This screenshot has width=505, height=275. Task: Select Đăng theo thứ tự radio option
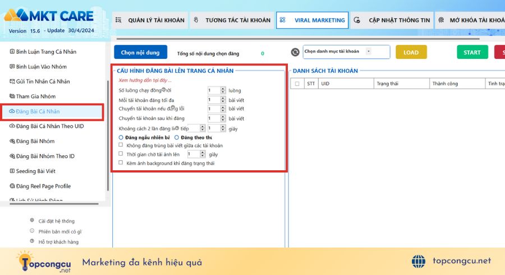click(177, 137)
